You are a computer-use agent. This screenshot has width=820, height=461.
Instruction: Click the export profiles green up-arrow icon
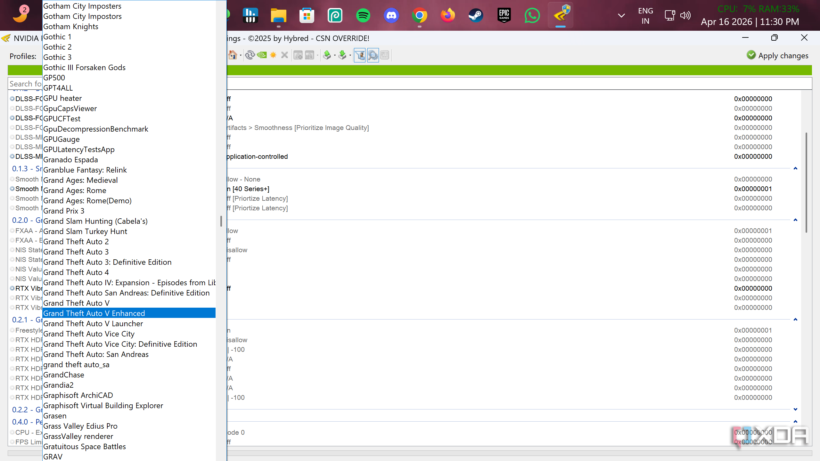327,55
